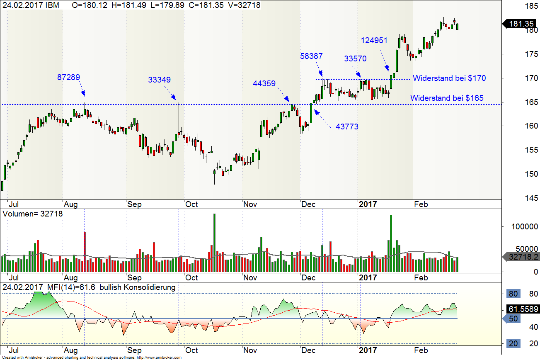The image size is (540, 360).
Task: Click the Aug label under price chart
Action: click(71, 204)
